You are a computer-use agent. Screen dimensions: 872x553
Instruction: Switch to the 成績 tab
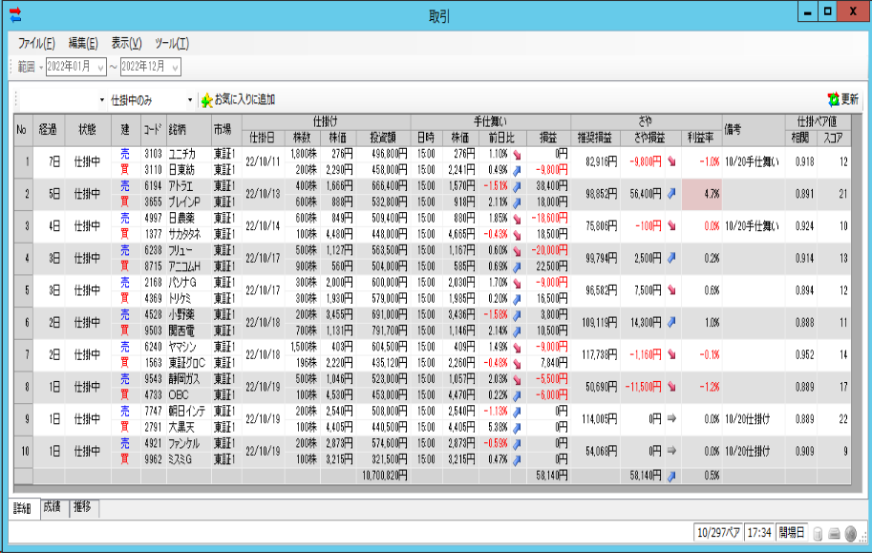pos(52,507)
